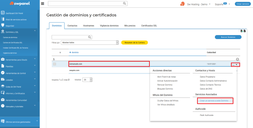
Task: Click the Herramientas Comunidad briefcase icon
Action: (3, 100)
